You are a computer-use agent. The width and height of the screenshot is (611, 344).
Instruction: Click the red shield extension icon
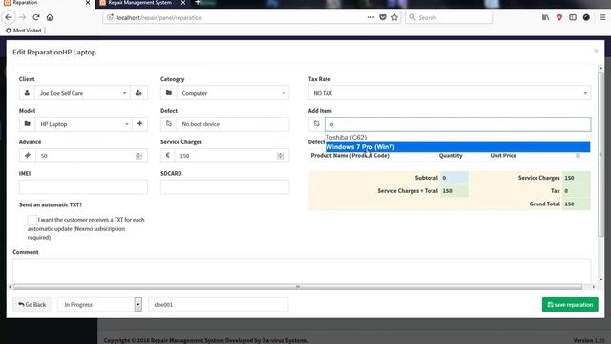click(x=559, y=17)
